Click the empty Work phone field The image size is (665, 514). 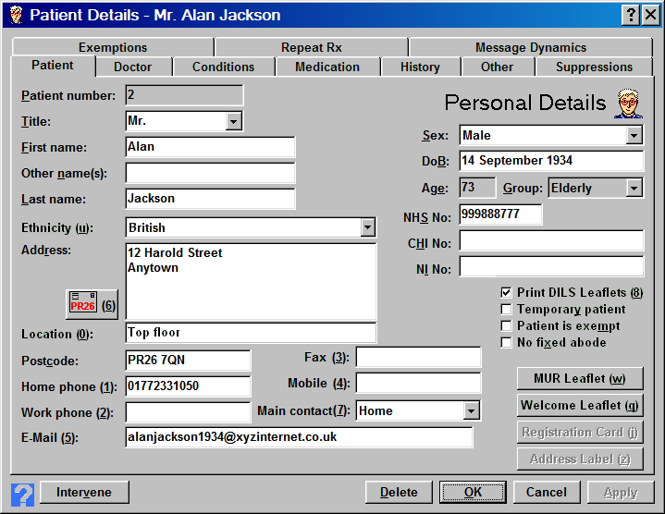[188, 412]
